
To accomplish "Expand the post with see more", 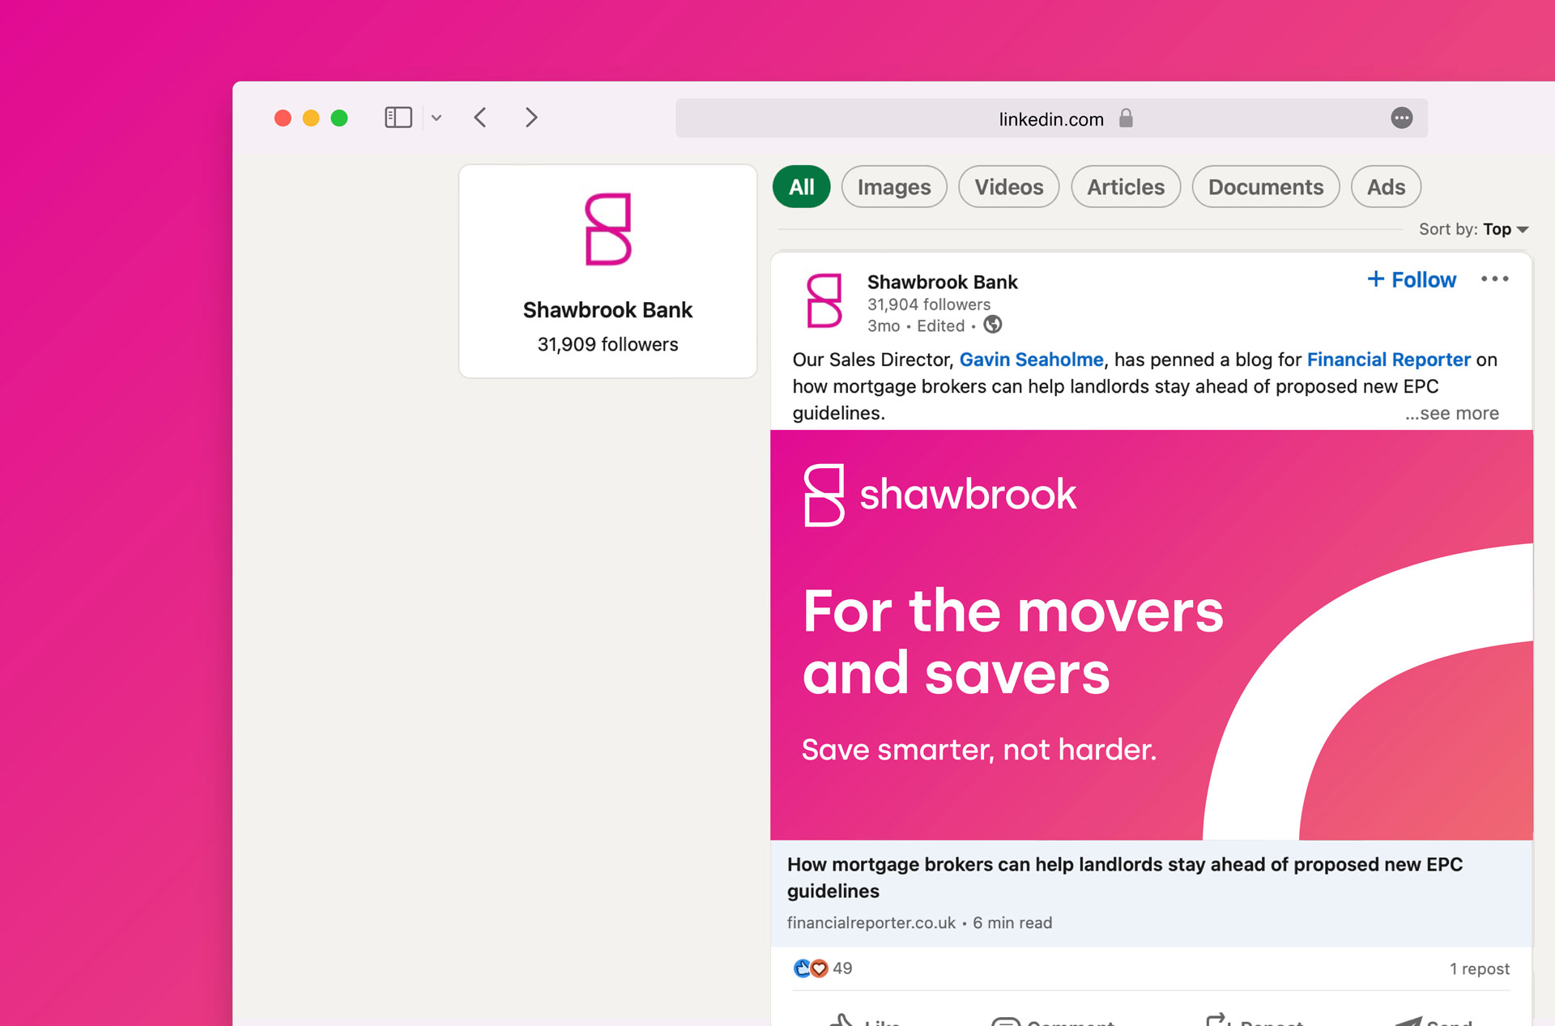I will click(1451, 413).
